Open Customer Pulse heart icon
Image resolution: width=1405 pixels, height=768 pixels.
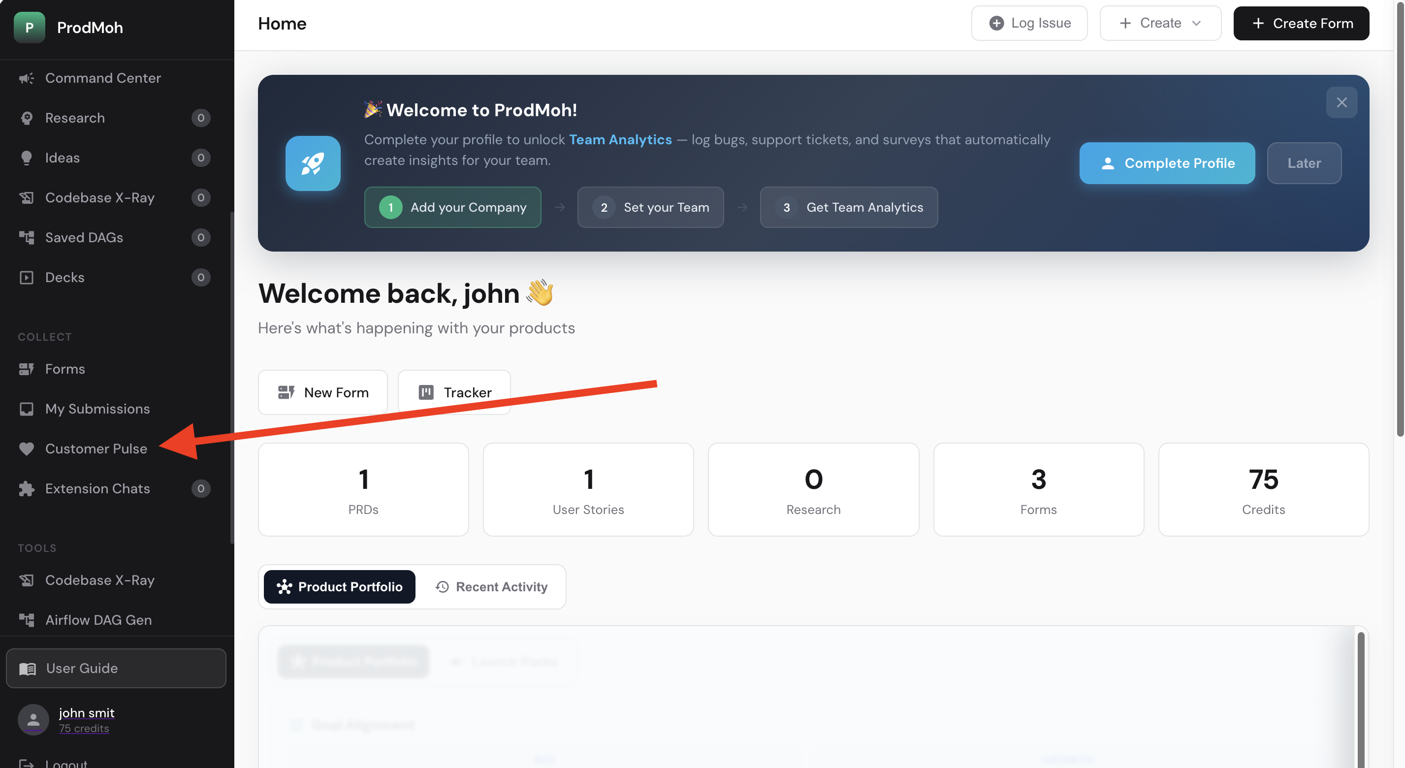[27, 448]
